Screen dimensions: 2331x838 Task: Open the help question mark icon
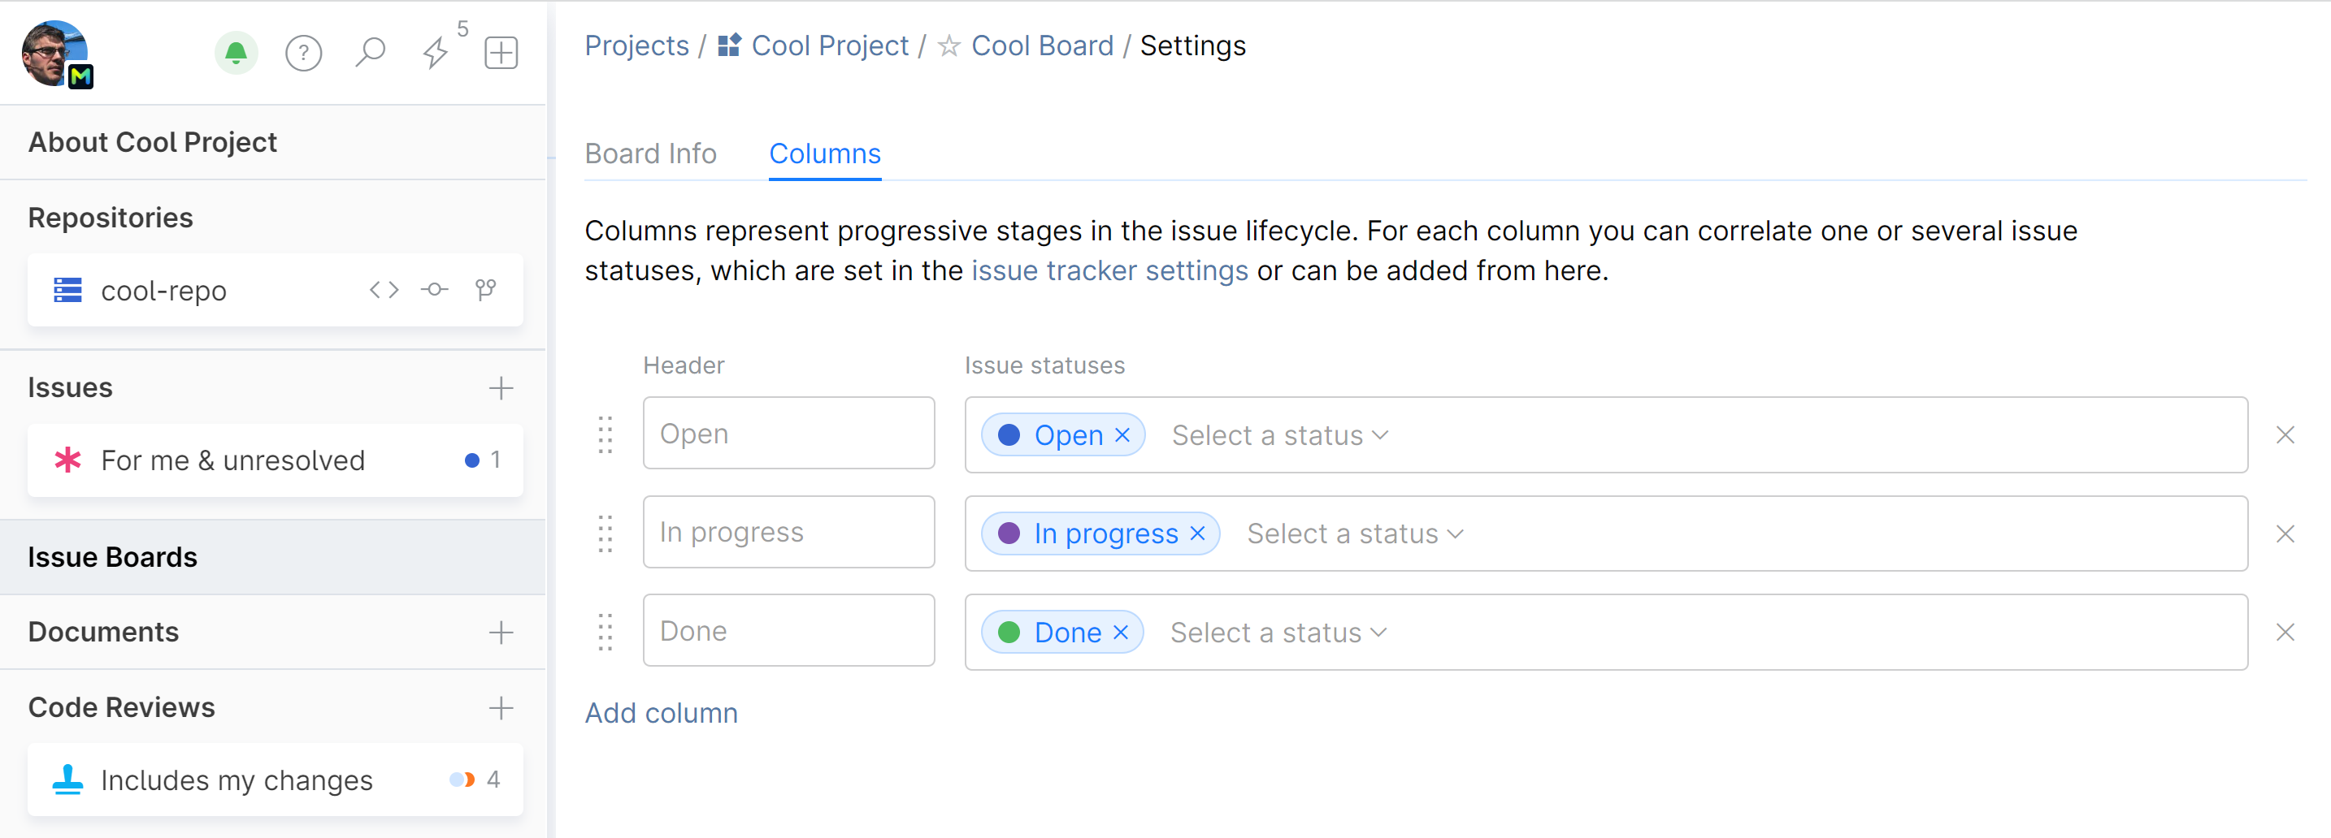pos(304,54)
